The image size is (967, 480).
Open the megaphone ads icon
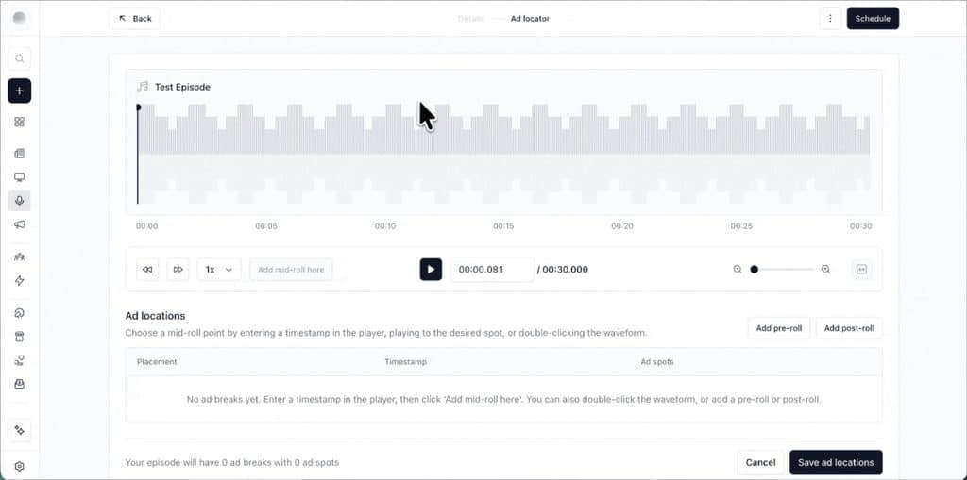(19, 224)
